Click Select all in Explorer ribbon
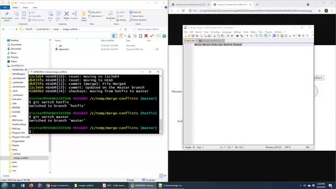Screen dimensions: 336x189 coord(135,13)
